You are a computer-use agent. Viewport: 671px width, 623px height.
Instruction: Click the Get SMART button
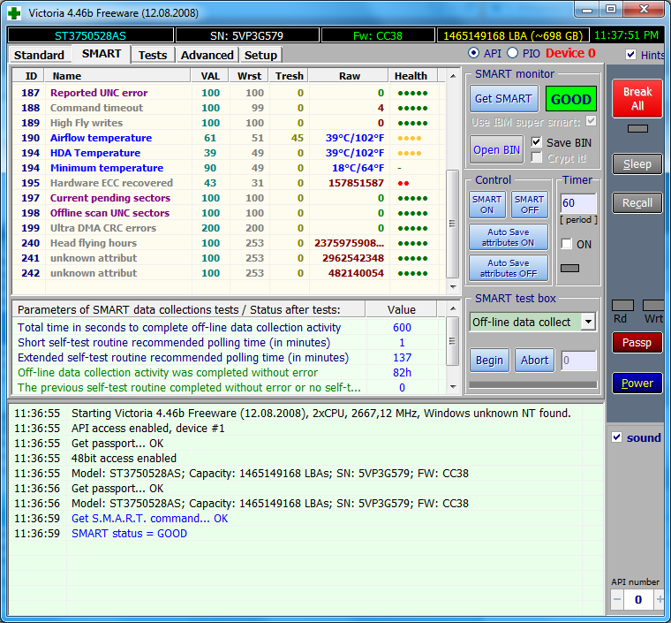pyautogui.click(x=503, y=99)
